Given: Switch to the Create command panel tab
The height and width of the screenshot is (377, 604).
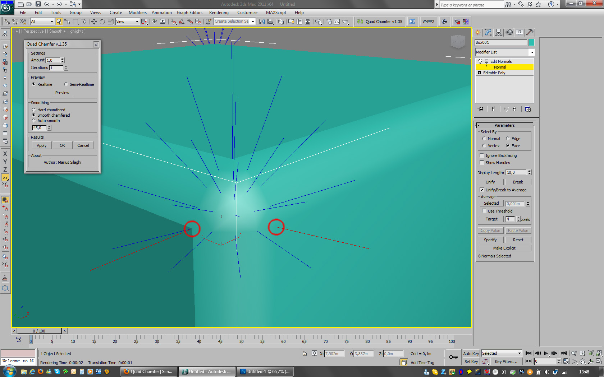Looking at the screenshot, I should tap(478, 32).
